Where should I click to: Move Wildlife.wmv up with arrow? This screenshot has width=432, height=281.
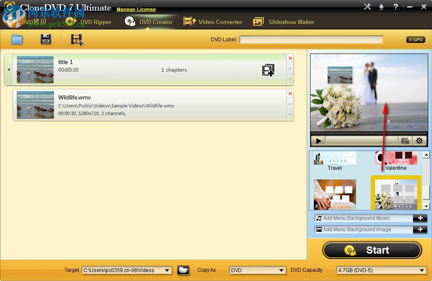(x=290, y=104)
